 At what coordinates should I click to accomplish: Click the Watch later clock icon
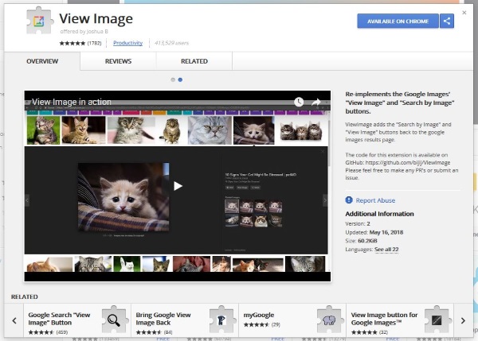(x=299, y=102)
